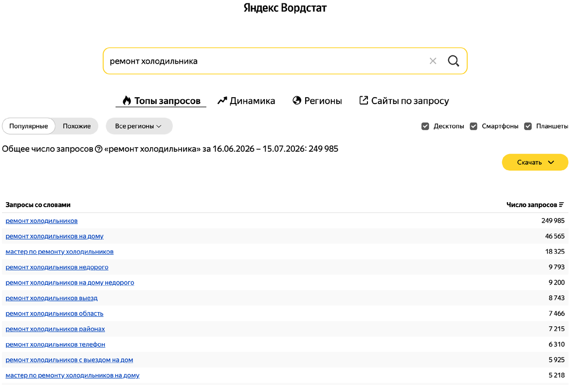
Task: Open the link ремонт холодильников на дому
Action: coord(55,236)
